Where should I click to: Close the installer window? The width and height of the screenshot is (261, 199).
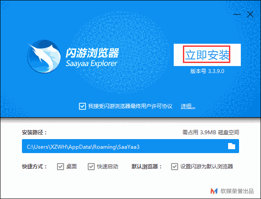point(250,14)
